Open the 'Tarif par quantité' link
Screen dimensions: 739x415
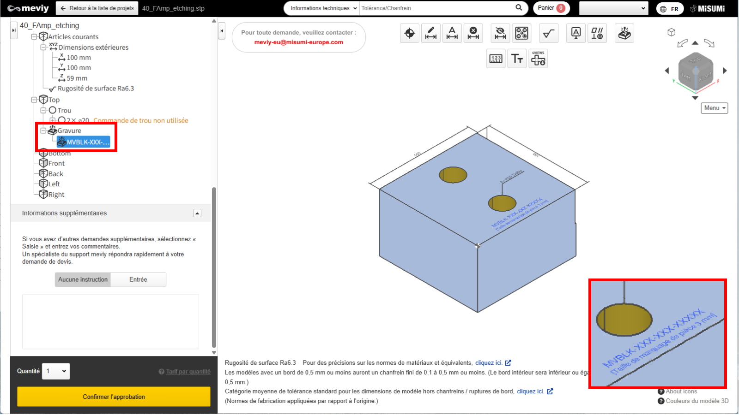188,372
